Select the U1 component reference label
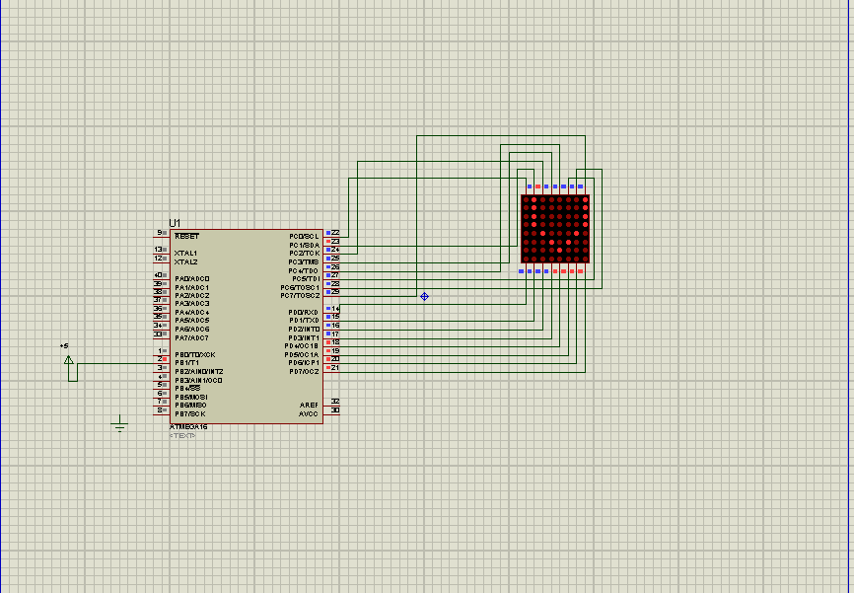This screenshot has width=854, height=593. click(x=175, y=223)
